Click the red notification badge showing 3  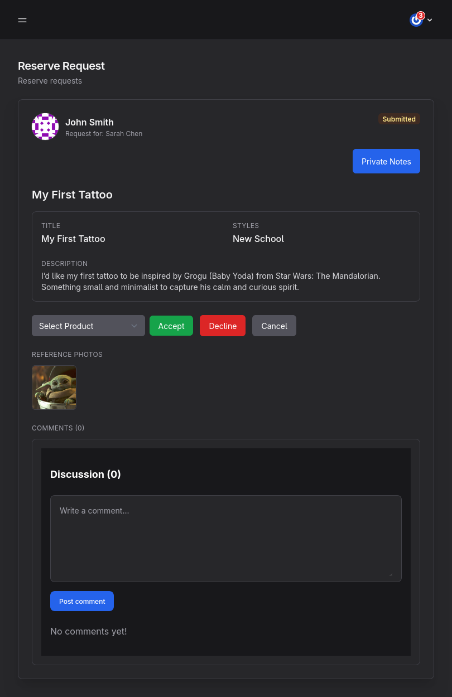click(x=421, y=16)
